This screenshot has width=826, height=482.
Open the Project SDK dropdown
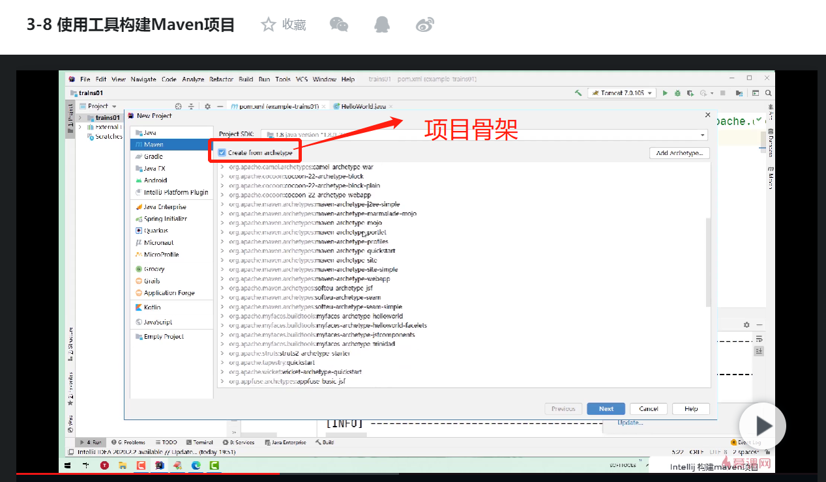pos(484,135)
